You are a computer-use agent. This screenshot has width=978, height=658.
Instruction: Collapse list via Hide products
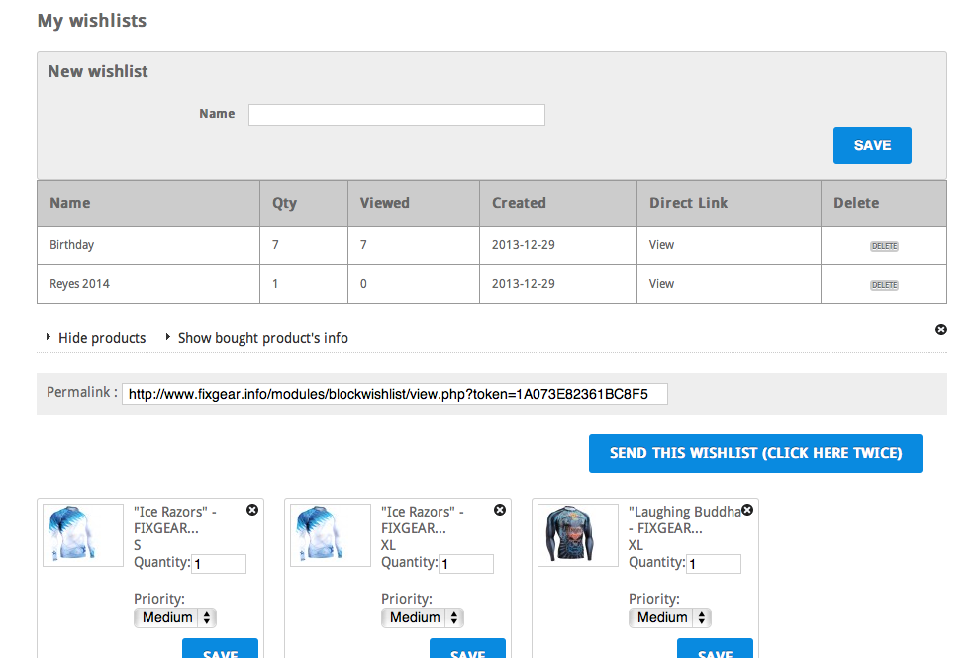[101, 338]
